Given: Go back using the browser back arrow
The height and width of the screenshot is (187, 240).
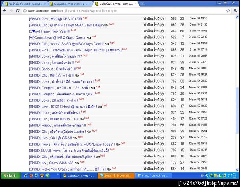Looking at the screenshot, I should [x=4, y=11].
